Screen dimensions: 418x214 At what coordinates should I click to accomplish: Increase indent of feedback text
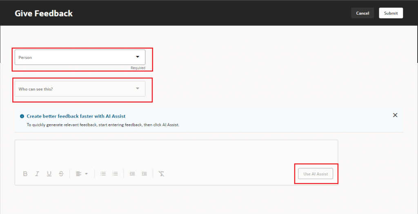144,174
